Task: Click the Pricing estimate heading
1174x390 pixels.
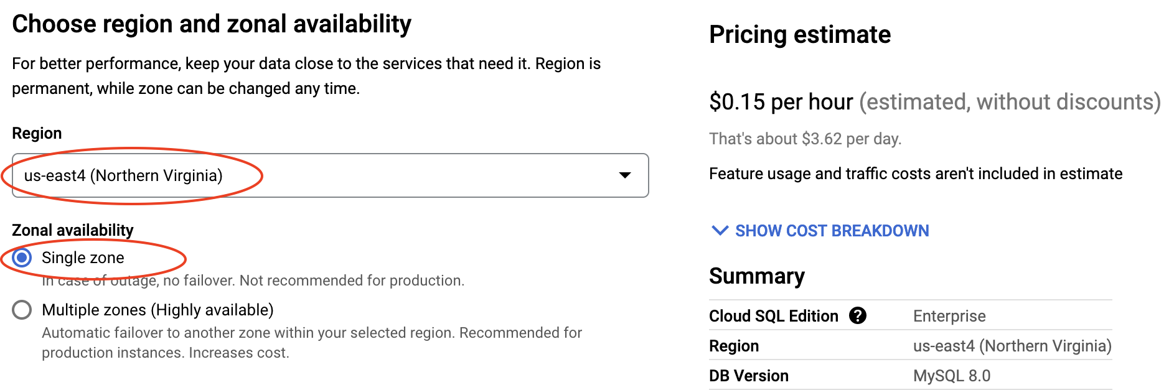Action: tap(800, 35)
